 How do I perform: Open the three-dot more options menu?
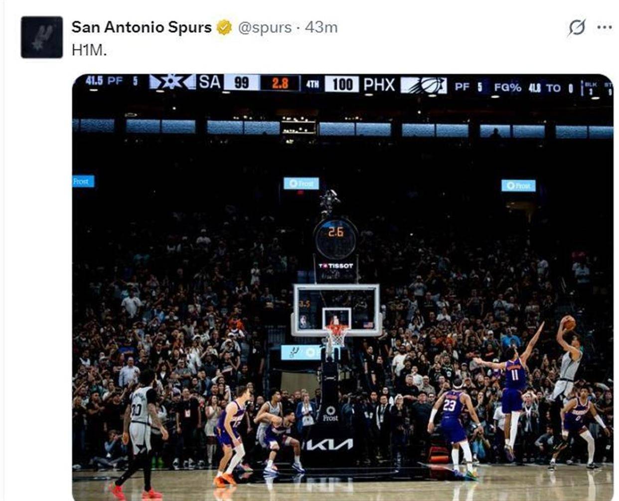pos(604,28)
